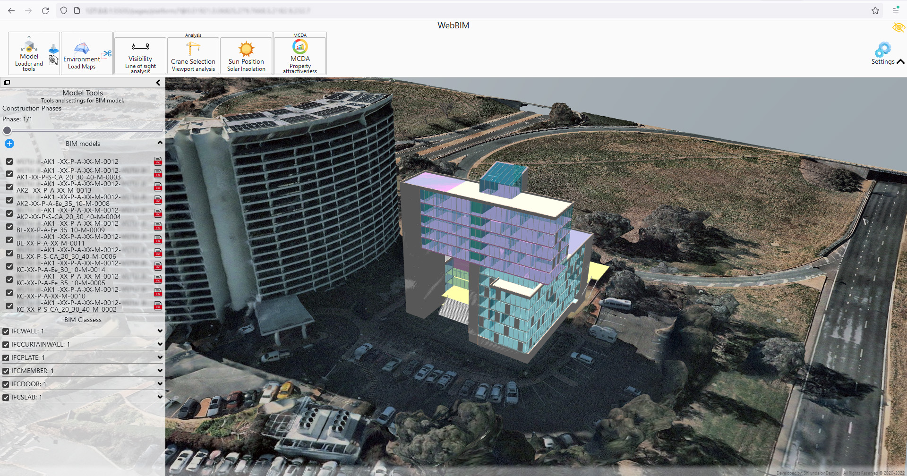Screen dimensions: 907x476
Task: Expand the IFCCURTAINWALL: 1 dropdown arrow
Action: coord(160,344)
